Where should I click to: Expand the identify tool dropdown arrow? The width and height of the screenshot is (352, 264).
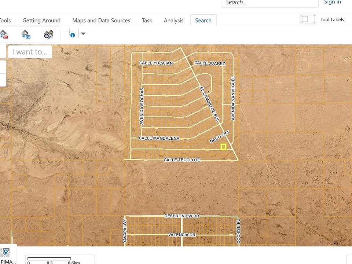(83, 34)
